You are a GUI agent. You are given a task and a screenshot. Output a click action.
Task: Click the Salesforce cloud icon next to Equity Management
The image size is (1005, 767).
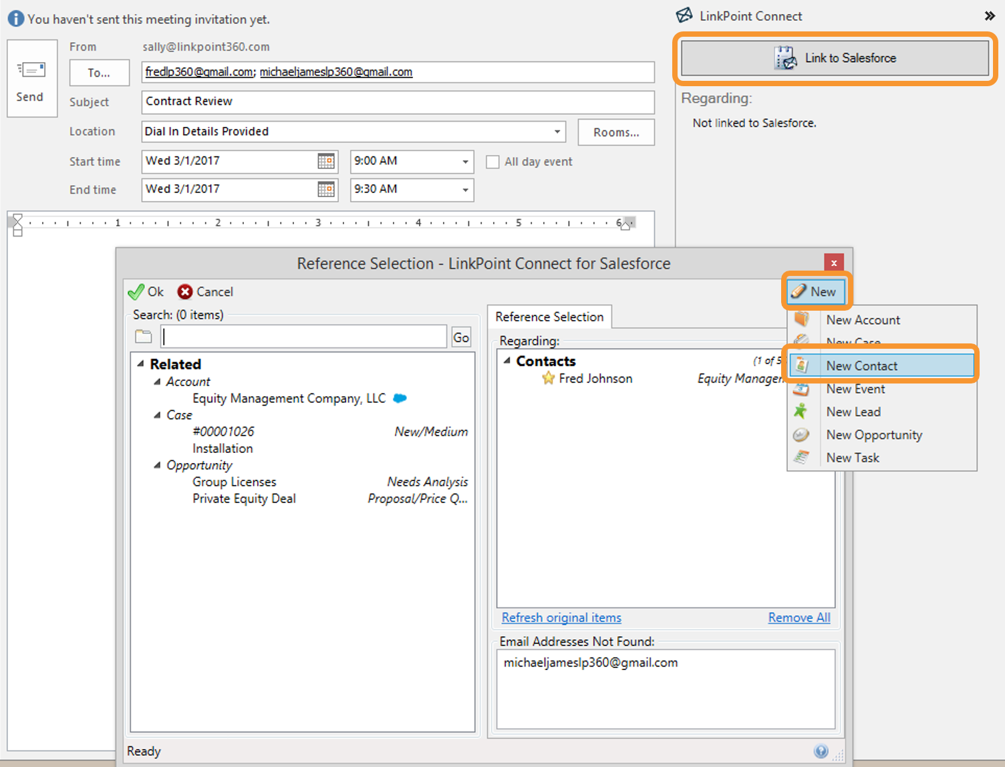point(400,398)
